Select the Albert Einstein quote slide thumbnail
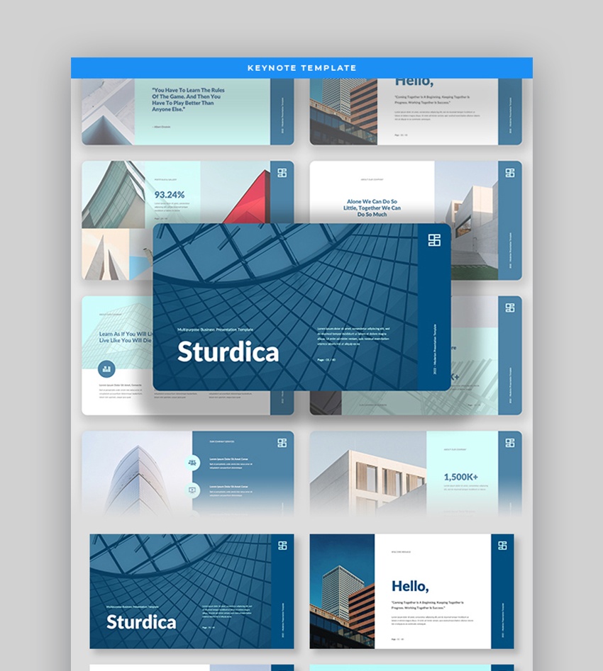This screenshot has width=603, height=671. [188, 111]
